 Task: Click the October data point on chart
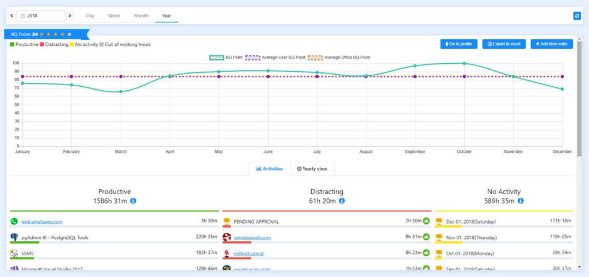(x=464, y=64)
